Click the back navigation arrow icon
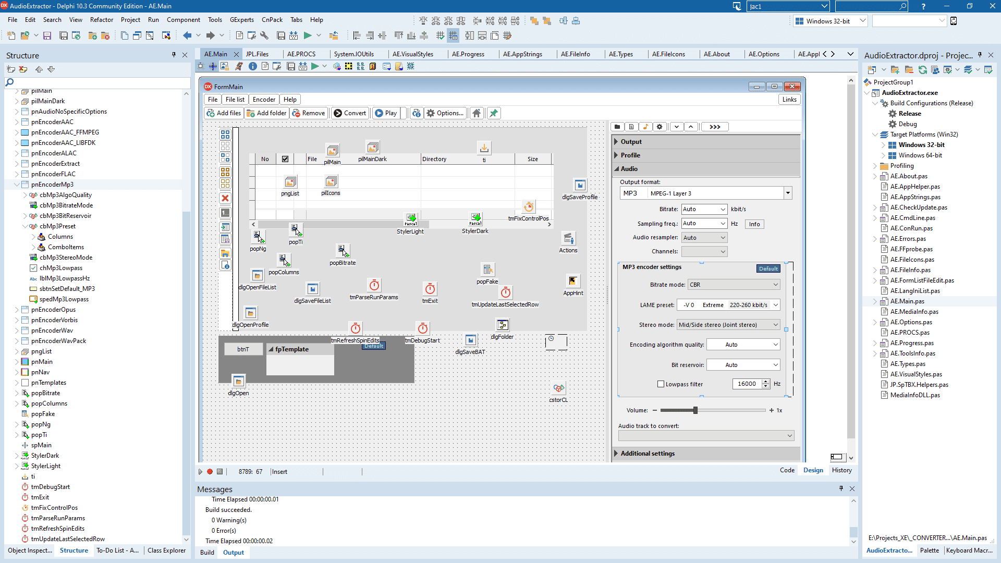This screenshot has width=1001, height=563. pos(187,35)
